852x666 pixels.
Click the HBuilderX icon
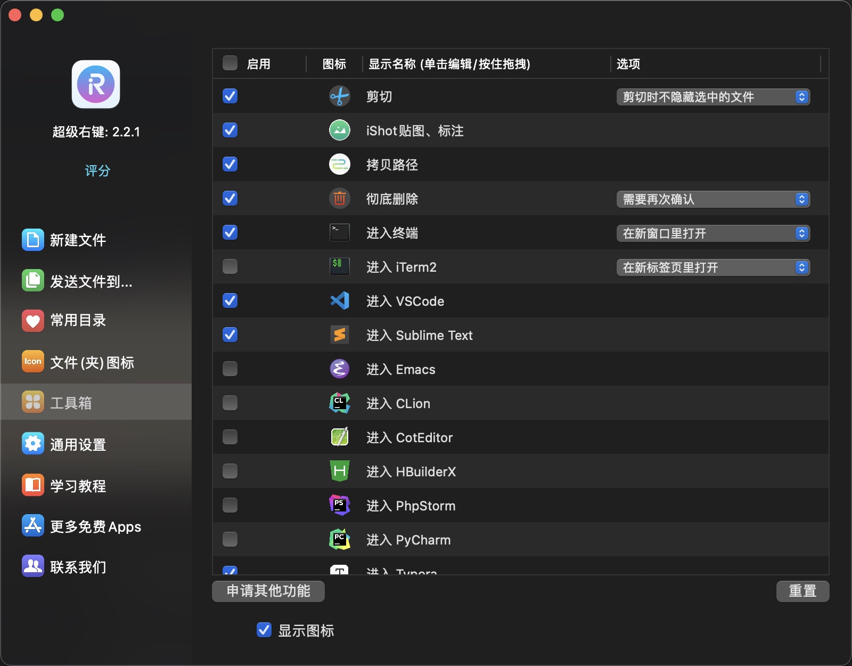click(x=340, y=471)
